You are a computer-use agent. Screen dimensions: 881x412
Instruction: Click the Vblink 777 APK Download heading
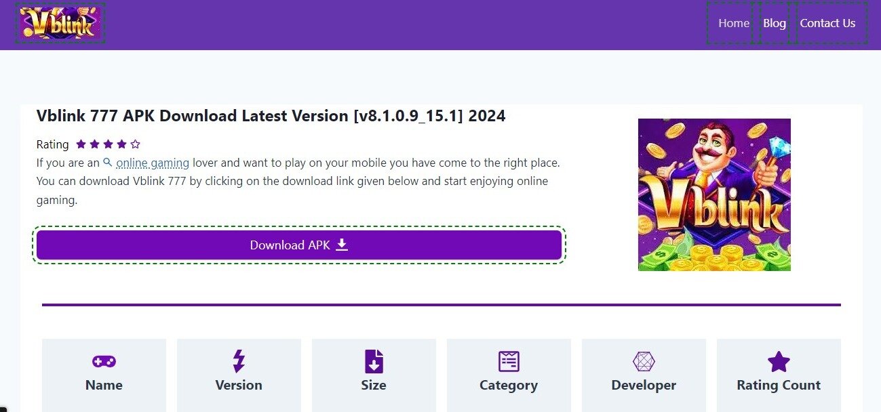pos(271,116)
